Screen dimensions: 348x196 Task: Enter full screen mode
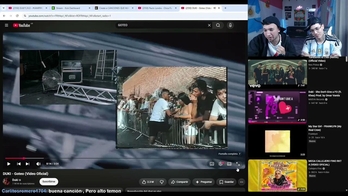(238, 164)
